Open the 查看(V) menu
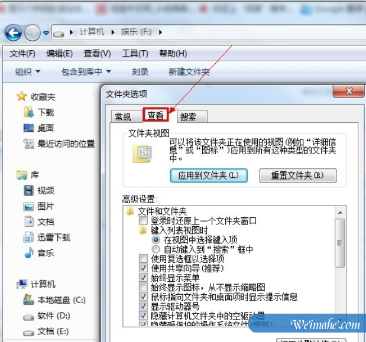Screen dimensions: 366x342 click(98, 54)
